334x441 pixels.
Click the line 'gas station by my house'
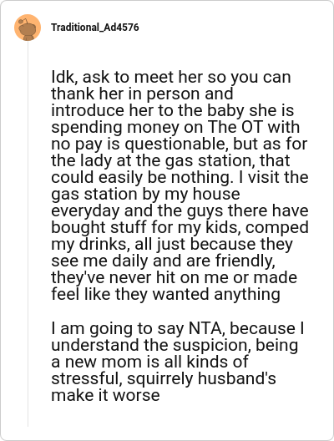pyautogui.click(x=145, y=194)
